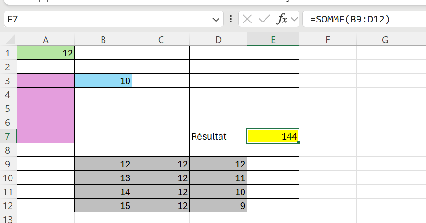Click the three-dot name box resize handle
The width and height of the screenshot is (426, 223).
[231, 20]
